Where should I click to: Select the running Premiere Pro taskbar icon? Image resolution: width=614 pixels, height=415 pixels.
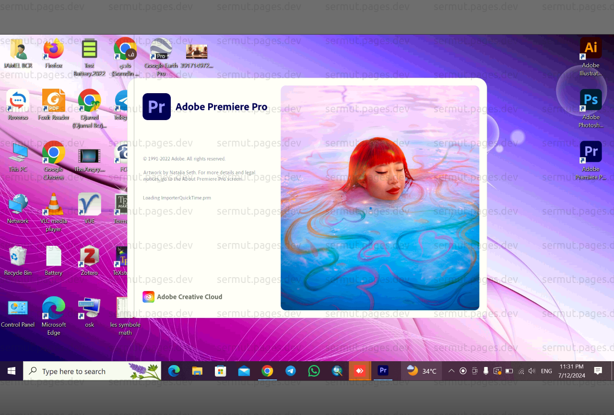coord(383,371)
